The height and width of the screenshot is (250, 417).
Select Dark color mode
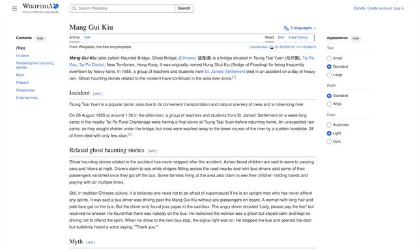pos(329,142)
